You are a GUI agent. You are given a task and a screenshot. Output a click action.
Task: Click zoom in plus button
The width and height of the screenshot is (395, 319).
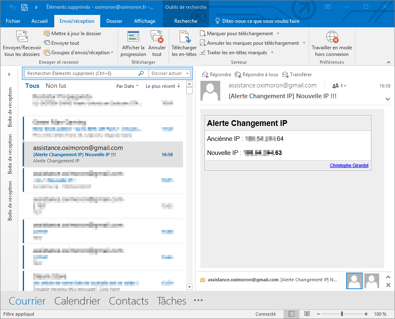[366, 314]
